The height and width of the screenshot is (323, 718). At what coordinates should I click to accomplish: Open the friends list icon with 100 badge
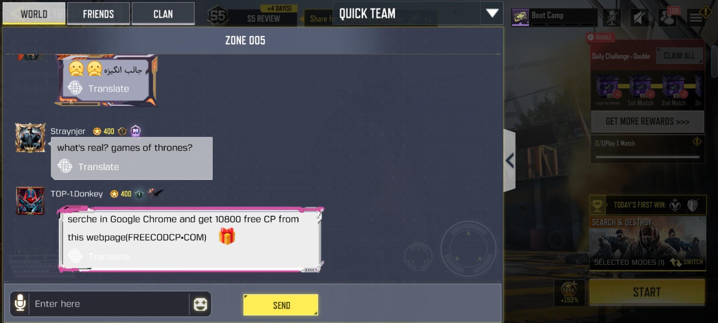pos(668,17)
